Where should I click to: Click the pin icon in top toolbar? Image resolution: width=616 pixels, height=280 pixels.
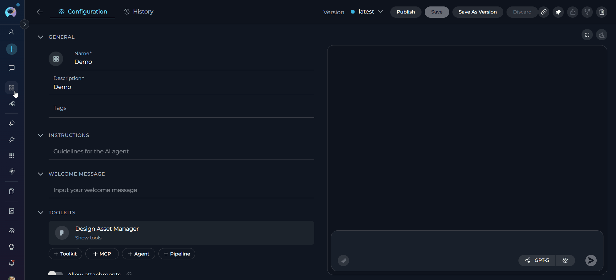pyautogui.click(x=558, y=12)
